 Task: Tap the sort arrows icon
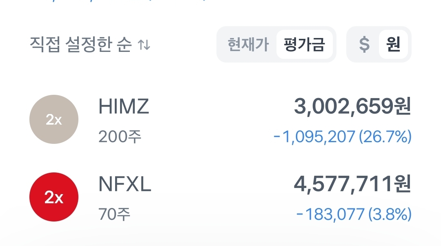pos(144,45)
